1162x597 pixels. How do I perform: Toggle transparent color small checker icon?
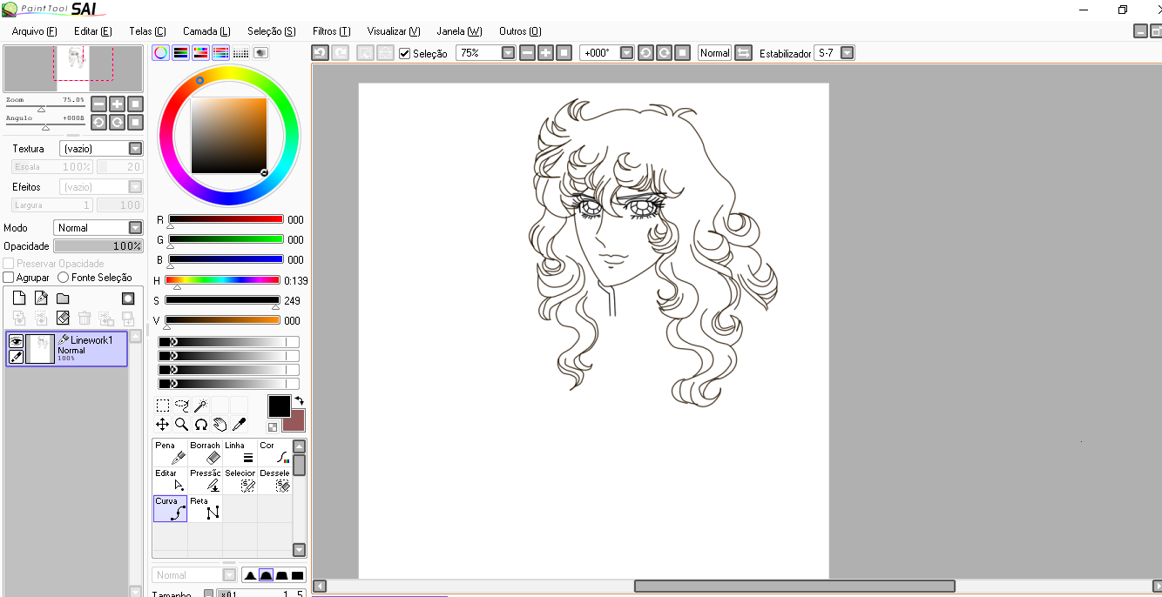click(x=273, y=427)
